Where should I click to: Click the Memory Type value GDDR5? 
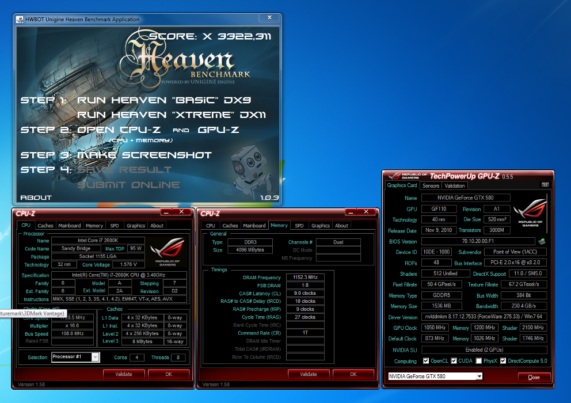pos(441,295)
